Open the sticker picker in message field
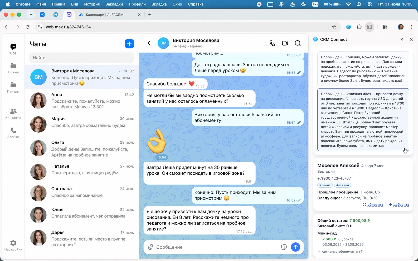Image resolution: width=418 pixels, height=261 pixels. 284,247
